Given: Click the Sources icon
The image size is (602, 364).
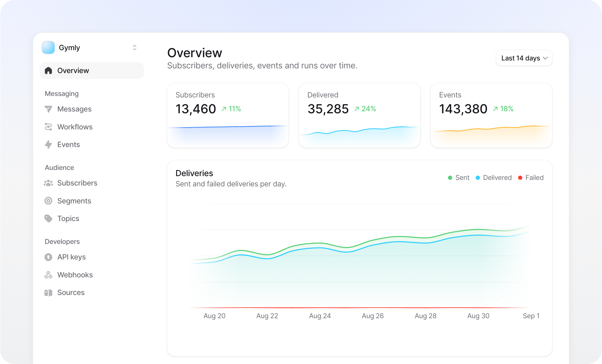Looking at the screenshot, I should (48, 293).
